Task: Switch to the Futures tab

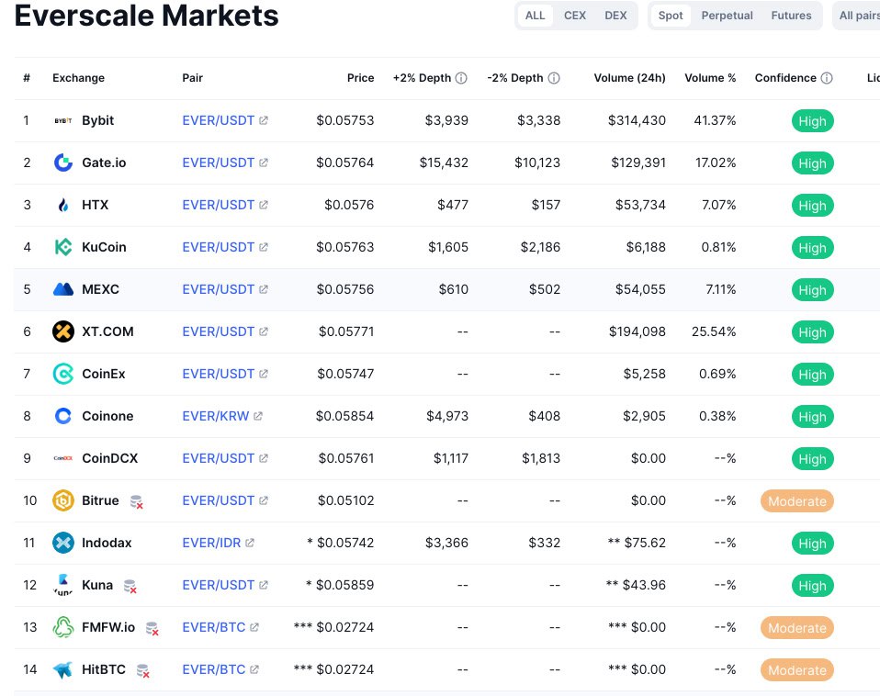Action: pos(791,16)
